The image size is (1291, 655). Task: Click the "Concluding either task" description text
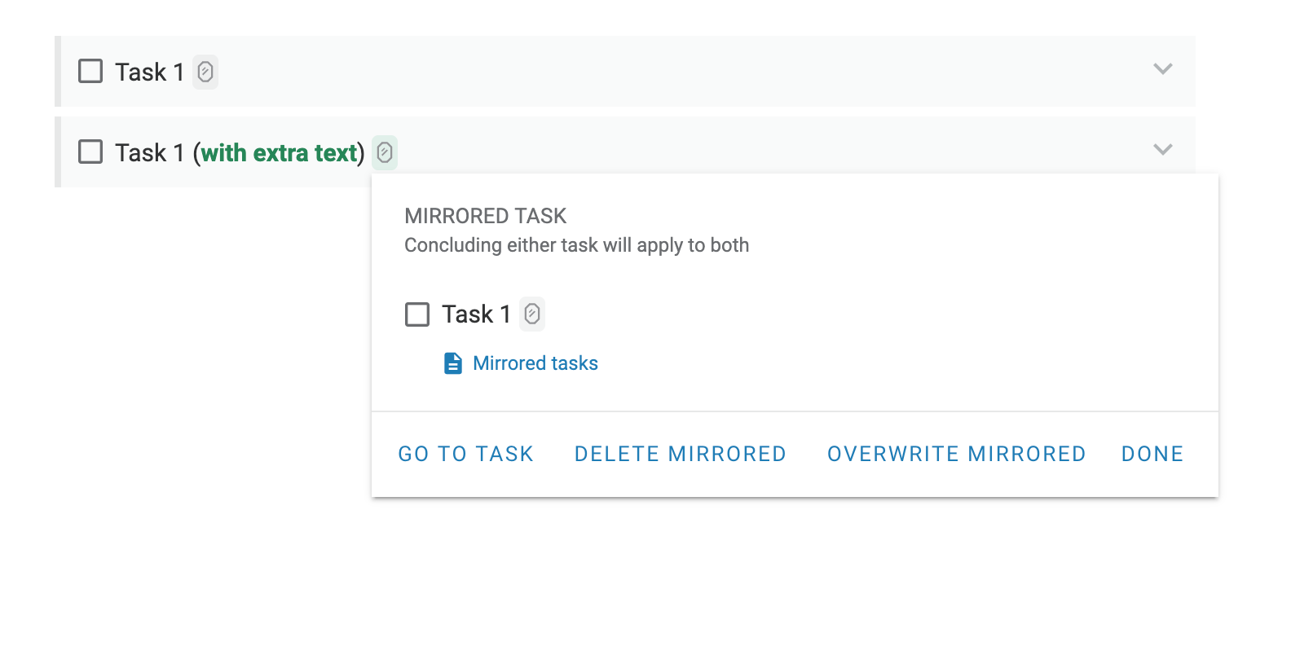(576, 245)
